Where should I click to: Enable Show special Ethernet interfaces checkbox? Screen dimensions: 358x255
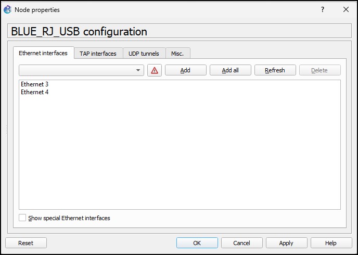click(22, 218)
